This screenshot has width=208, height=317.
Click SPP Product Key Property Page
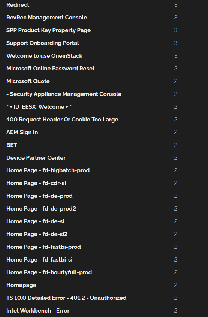[x=48, y=30]
